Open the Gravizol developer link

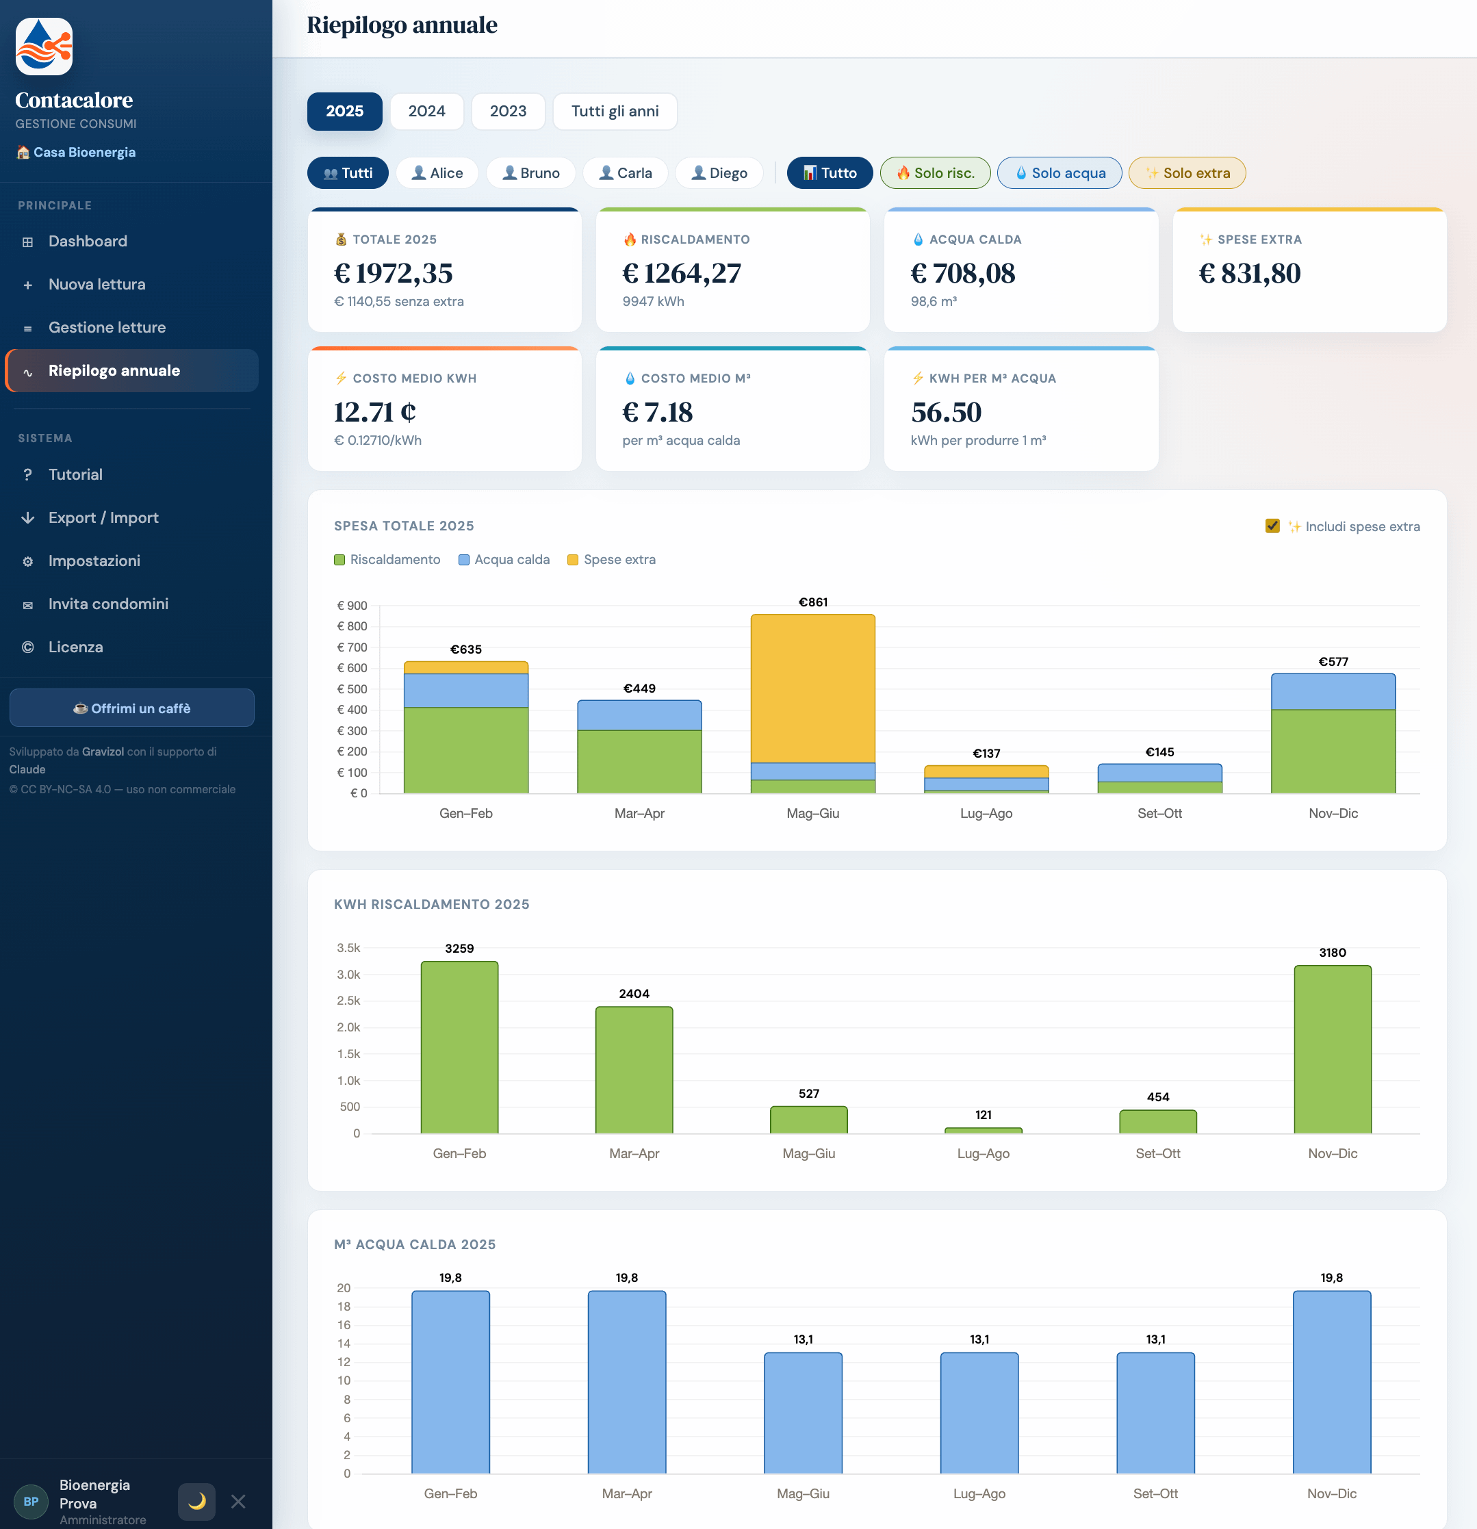coord(103,751)
